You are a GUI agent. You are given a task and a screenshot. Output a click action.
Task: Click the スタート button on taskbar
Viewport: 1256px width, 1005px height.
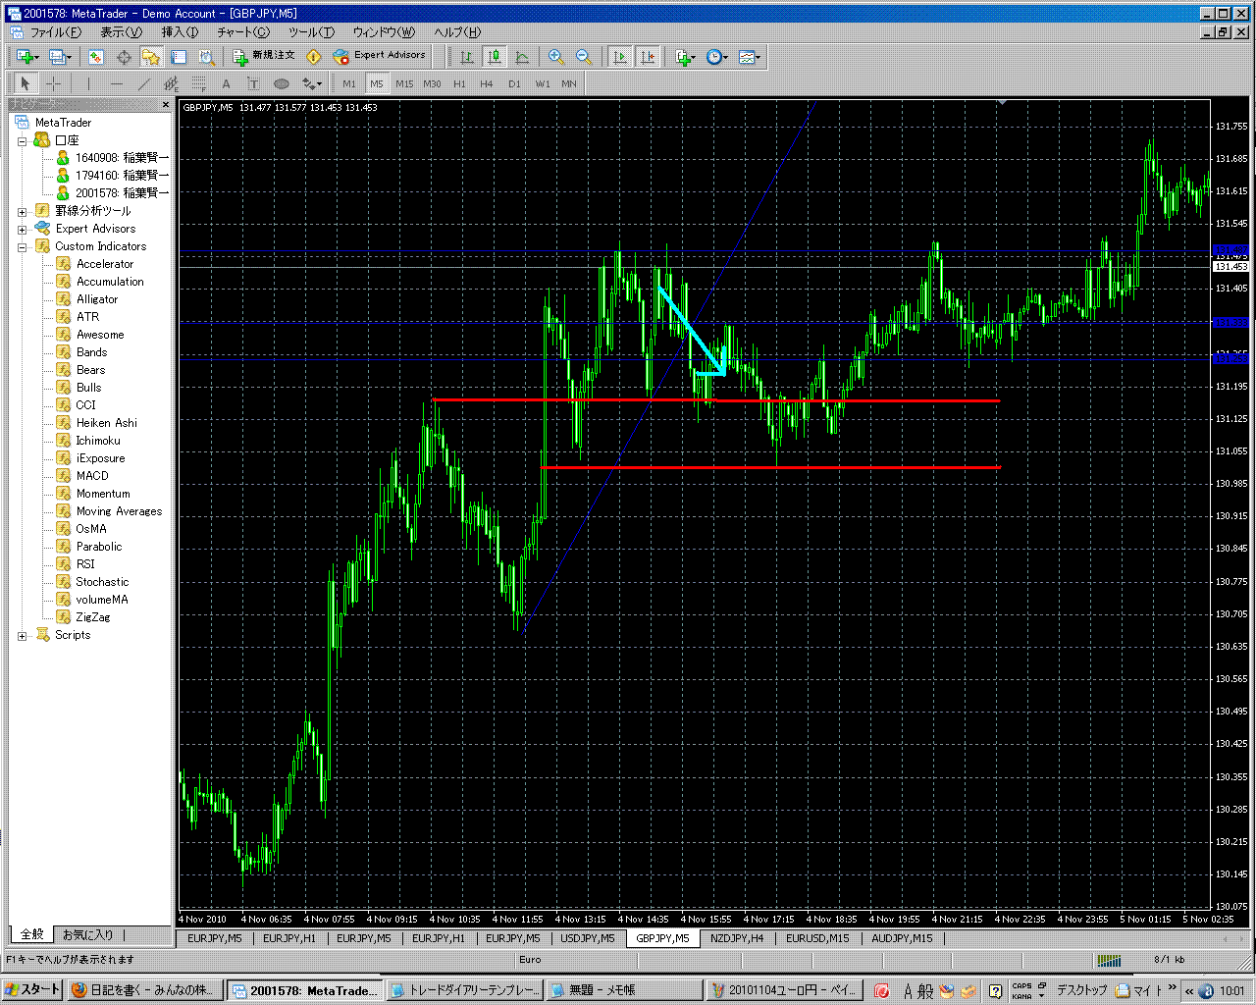[x=32, y=990]
